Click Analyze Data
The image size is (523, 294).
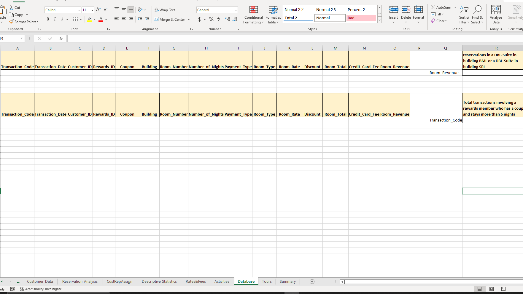click(496, 15)
